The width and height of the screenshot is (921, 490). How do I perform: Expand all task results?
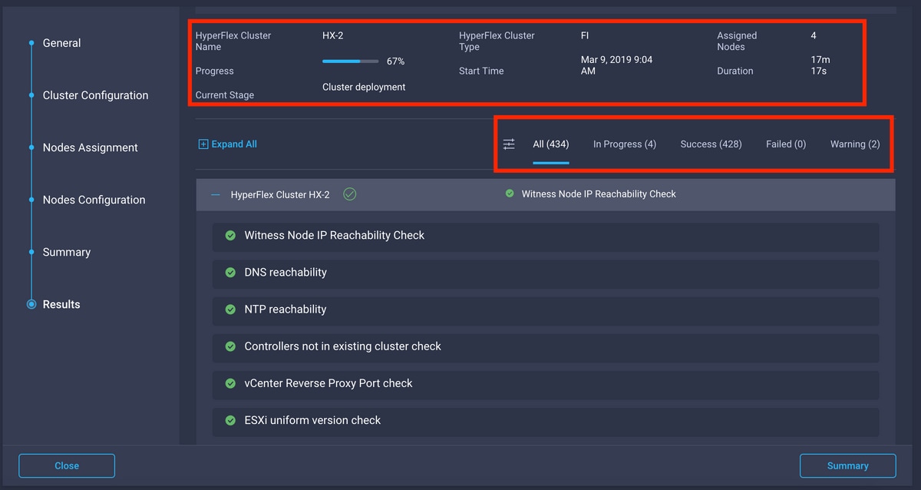(233, 144)
